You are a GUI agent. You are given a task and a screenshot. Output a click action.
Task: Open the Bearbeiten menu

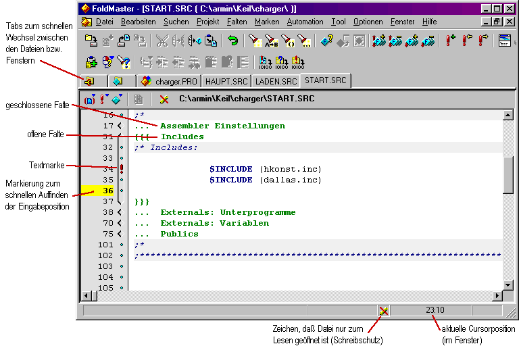pyautogui.click(x=139, y=22)
